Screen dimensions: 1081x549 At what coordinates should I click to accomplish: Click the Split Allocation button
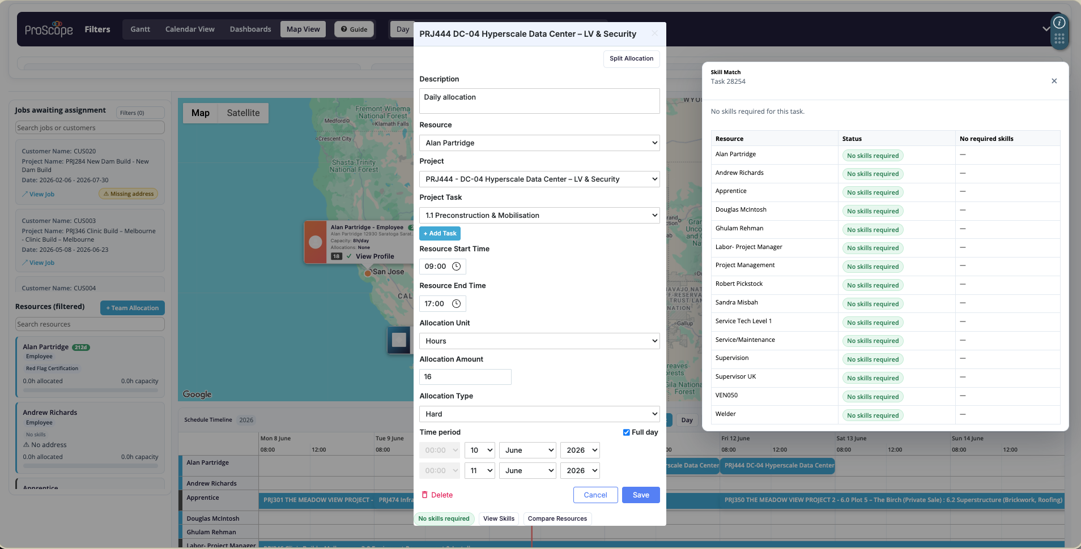(x=631, y=59)
